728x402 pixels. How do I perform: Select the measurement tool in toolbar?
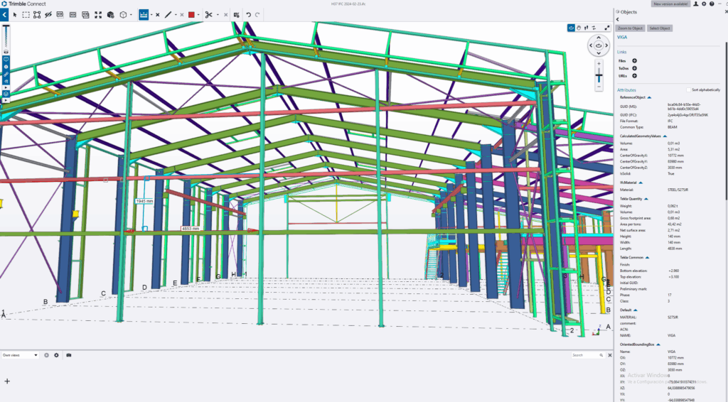pyautogui.click(x=144, y=14)
